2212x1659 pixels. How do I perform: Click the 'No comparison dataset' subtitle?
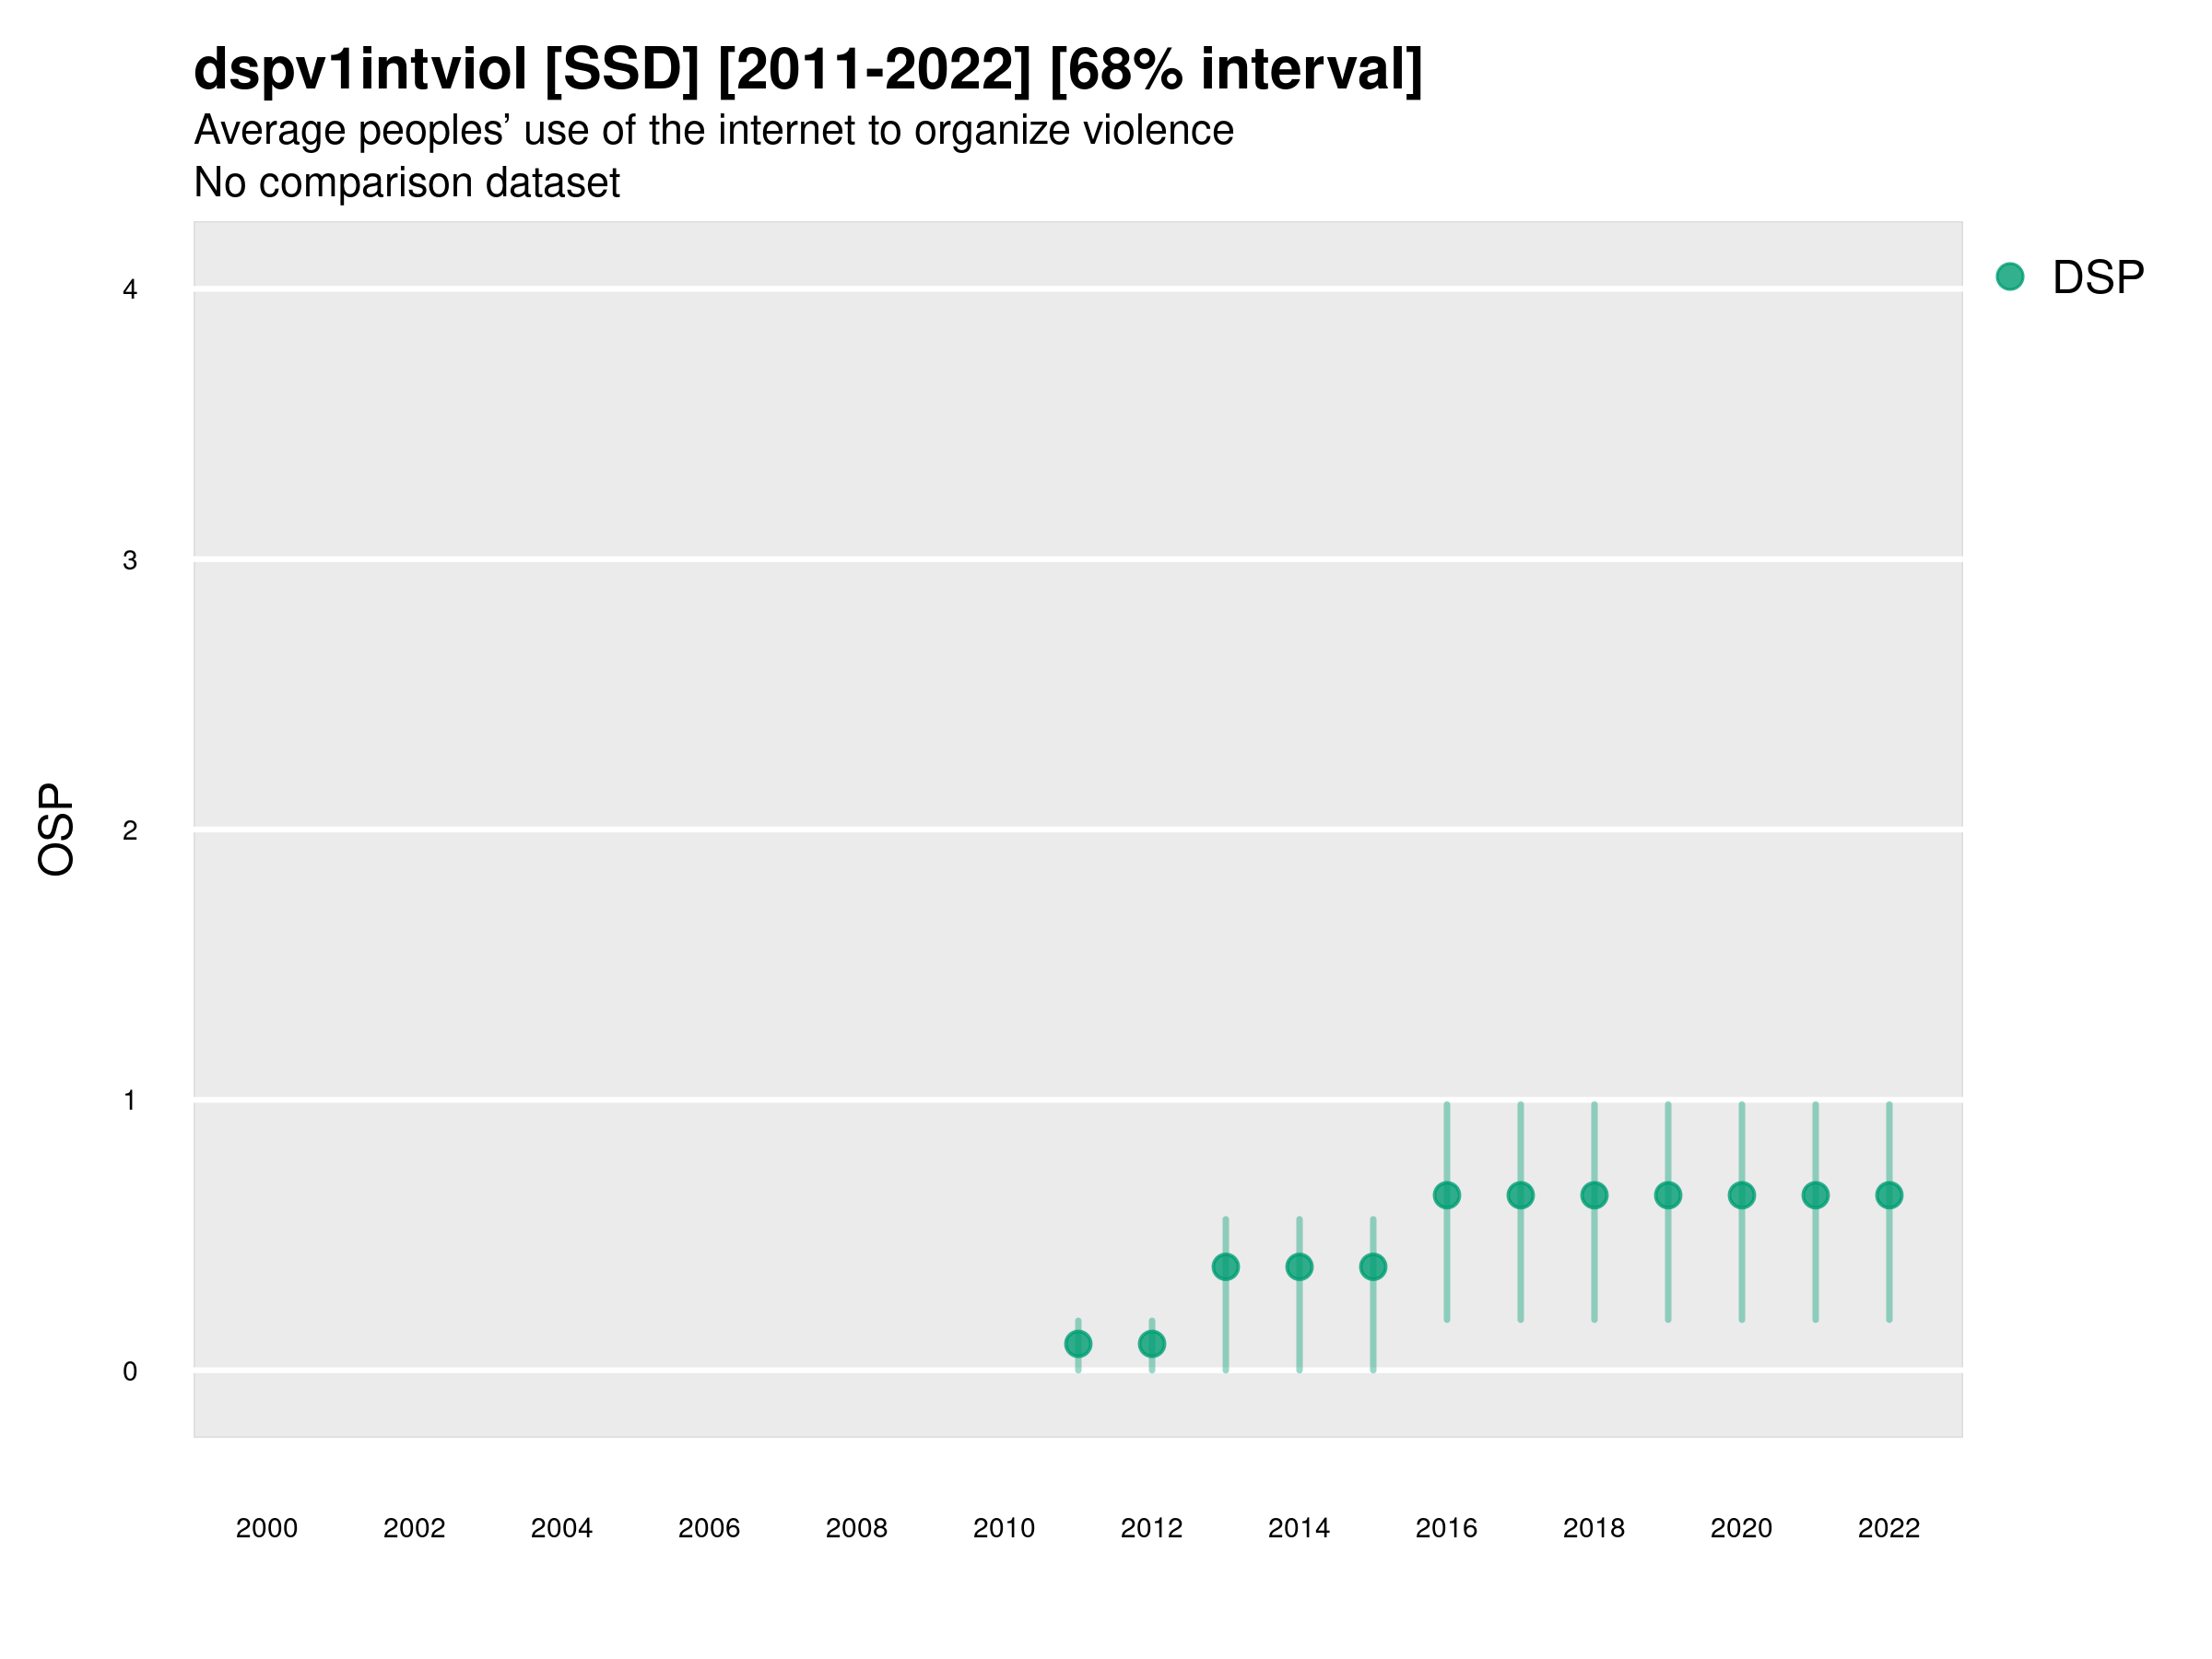point(406,183)
